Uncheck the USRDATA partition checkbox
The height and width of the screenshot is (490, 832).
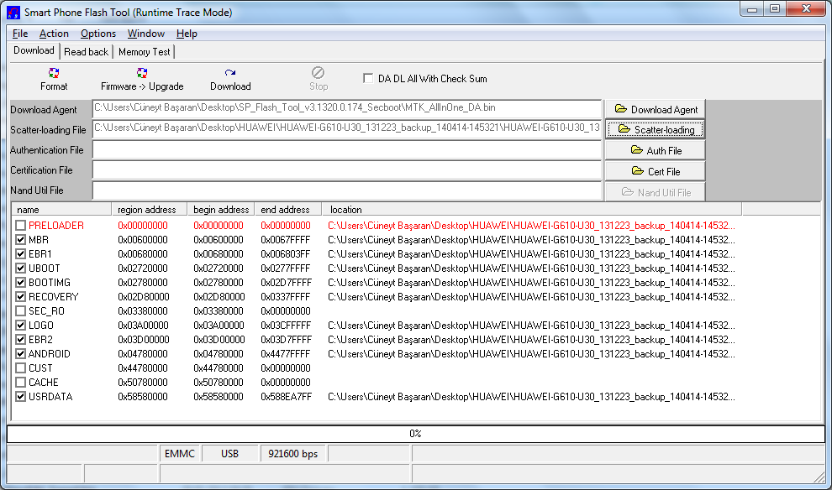[21, 397]
